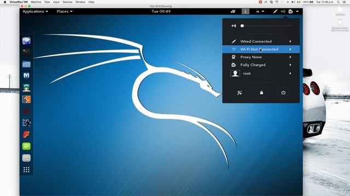Open the VirtualBox VM menu
The width and height of the screenshot is (350, 196).
(19, 2)
